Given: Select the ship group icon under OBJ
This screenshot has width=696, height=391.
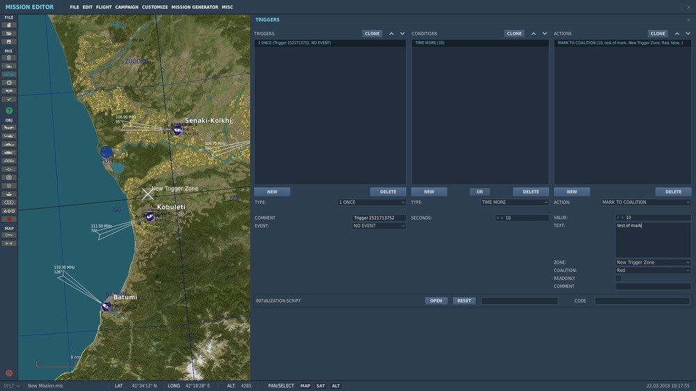Looking at the screenshot, I should pos(8,144).
